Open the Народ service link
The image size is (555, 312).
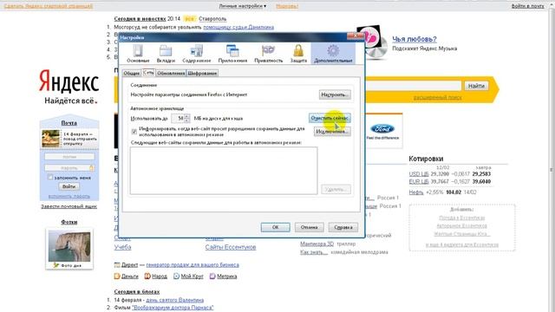tap(160, 276)
